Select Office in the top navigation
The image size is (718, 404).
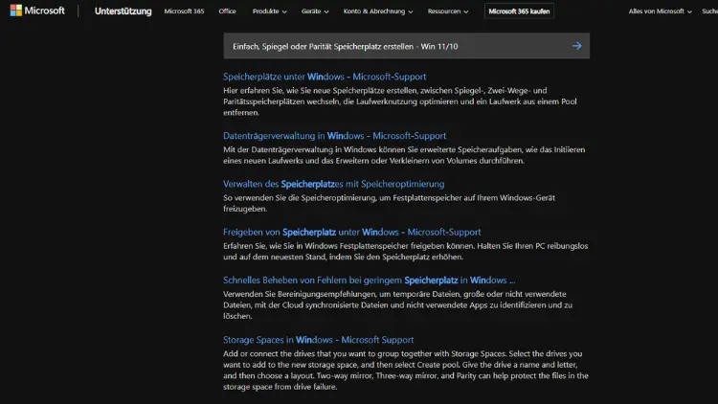(227, 11)
